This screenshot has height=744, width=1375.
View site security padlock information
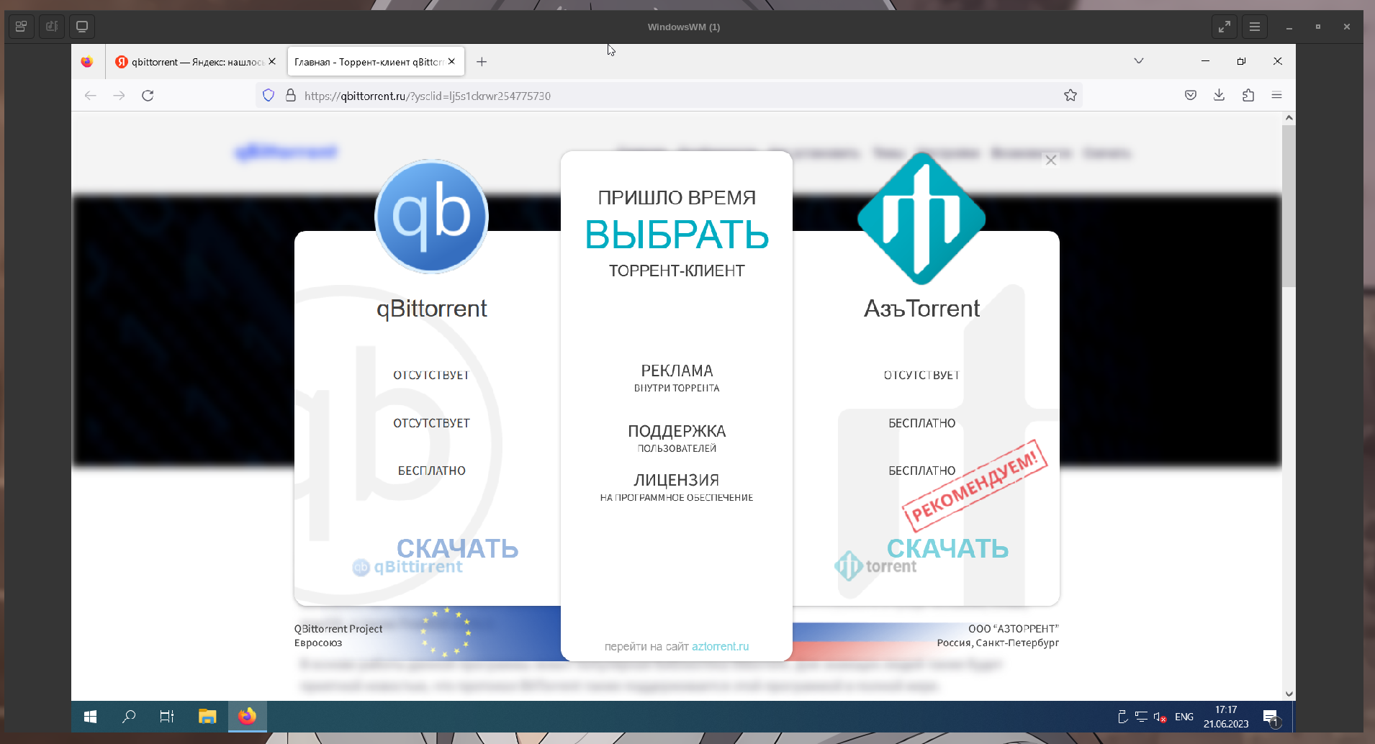click(291, 96)
